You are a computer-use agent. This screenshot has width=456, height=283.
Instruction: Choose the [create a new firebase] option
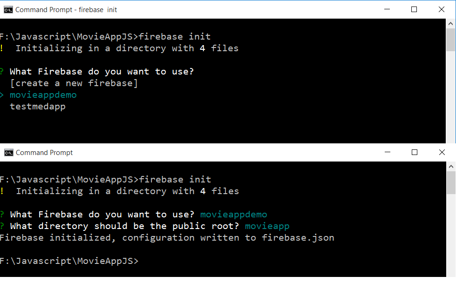tap(74, 83)
